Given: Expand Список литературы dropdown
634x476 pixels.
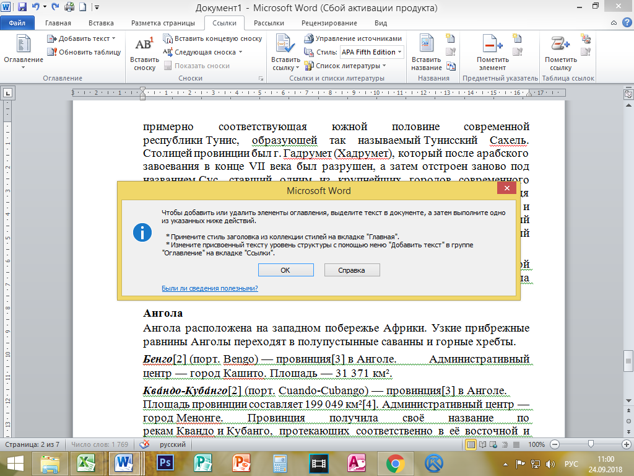Looking at the screenshot, I should click(x=384, y=66).
